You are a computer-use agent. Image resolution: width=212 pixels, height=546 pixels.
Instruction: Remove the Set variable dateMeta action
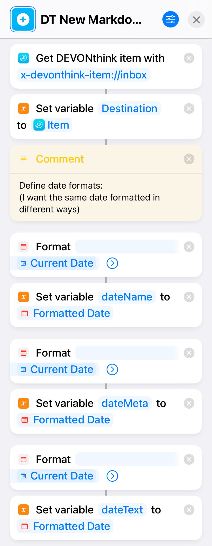(189, 404)
